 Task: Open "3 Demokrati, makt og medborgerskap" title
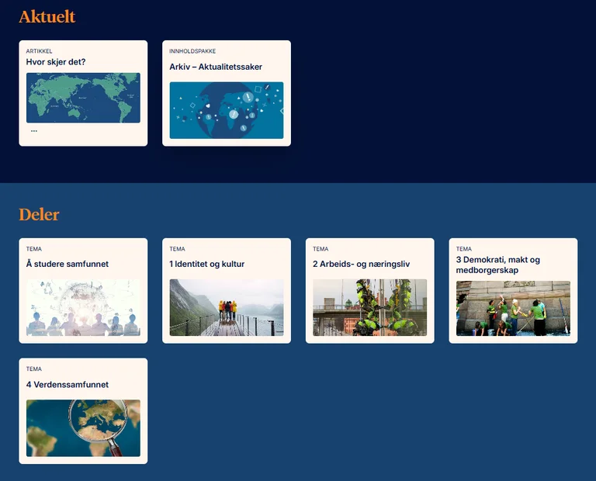(497, 265)
